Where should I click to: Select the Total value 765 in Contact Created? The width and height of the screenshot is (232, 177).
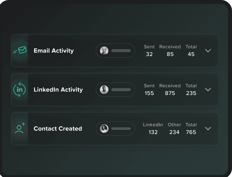191,132
